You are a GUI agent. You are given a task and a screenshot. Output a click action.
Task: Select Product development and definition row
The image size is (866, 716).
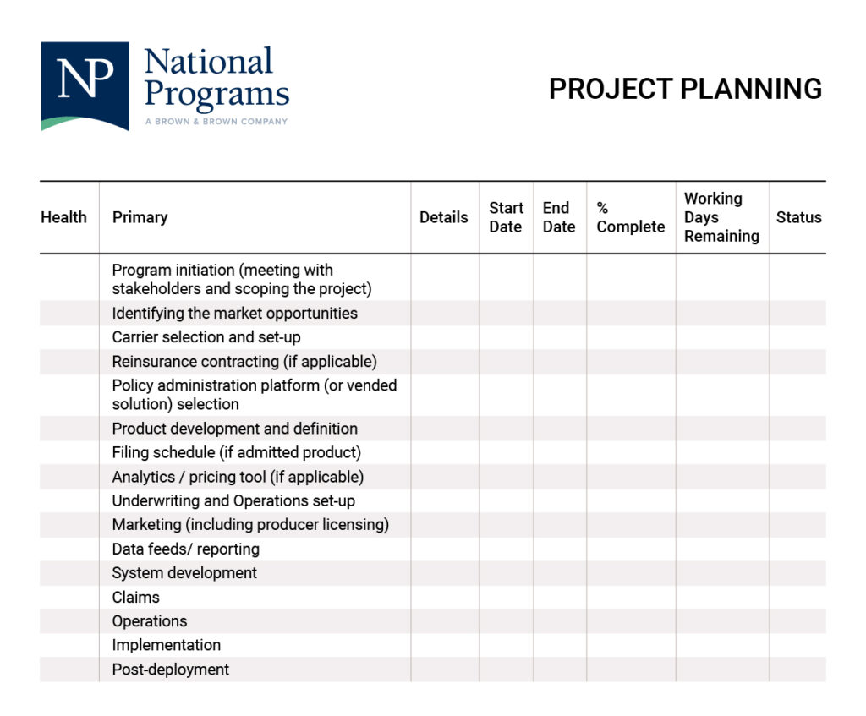pos(234,429)
